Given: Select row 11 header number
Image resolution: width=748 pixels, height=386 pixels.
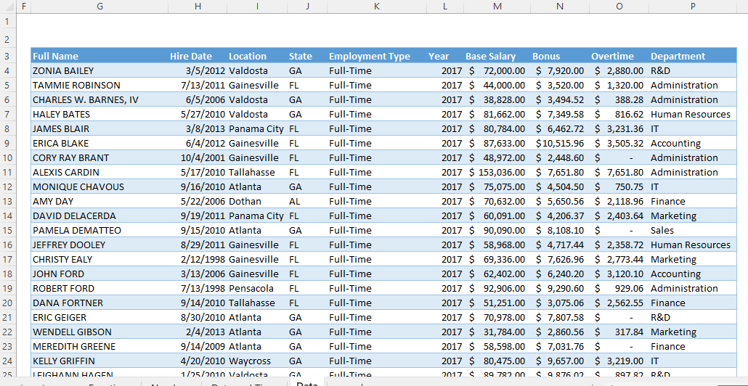Looking at the screenshot, I should (7, 173).
